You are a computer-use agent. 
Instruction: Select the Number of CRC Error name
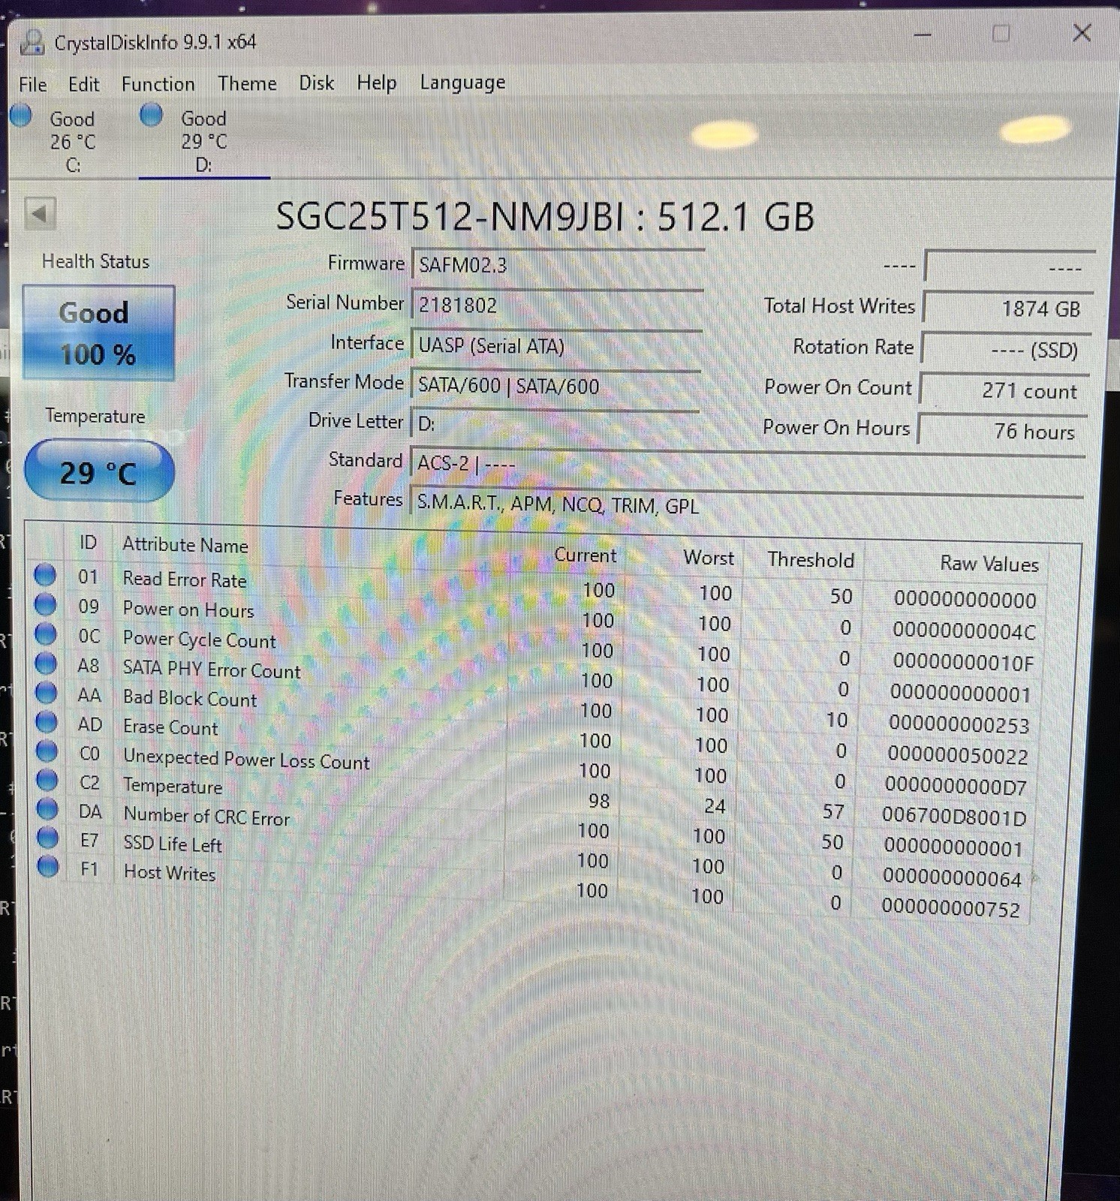coord(206,817)
